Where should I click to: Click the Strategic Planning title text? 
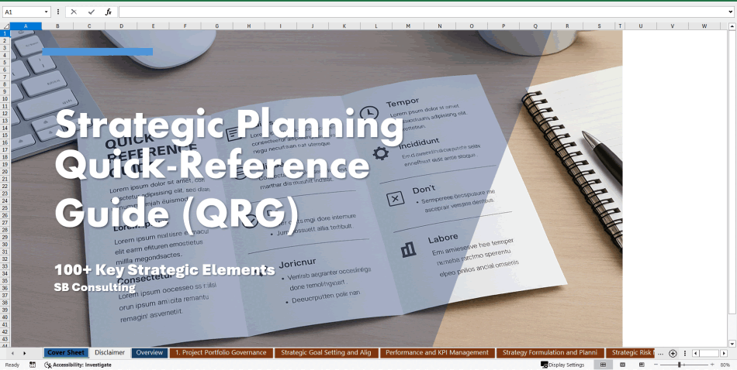click(230, 125)
